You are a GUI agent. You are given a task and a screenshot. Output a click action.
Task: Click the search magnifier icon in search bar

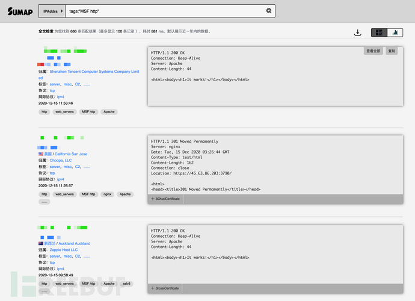click(x=269, y=11)
